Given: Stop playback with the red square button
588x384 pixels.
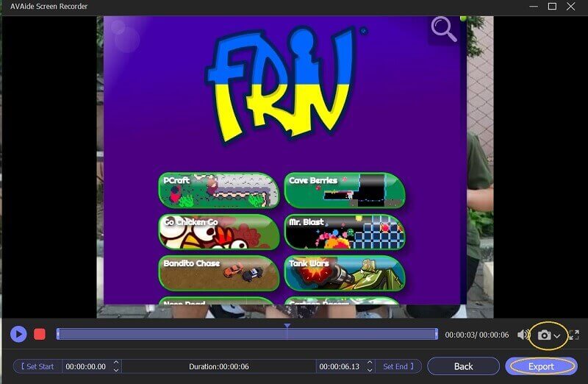Looking at the screenshot, I should [40, 334].
